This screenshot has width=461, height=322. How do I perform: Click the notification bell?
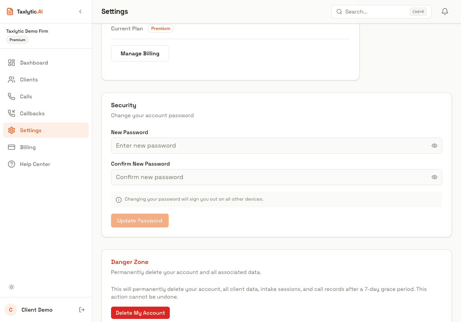pos(444,12)
